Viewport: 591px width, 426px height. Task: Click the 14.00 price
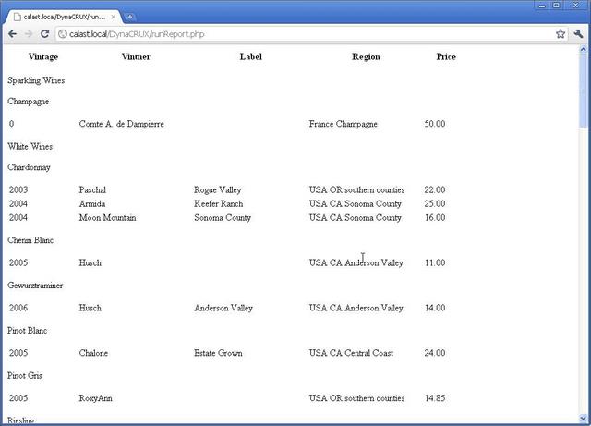[435, 308]
